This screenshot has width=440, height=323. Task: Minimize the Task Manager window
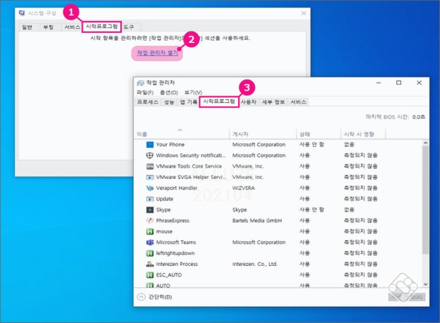point(379,83)
